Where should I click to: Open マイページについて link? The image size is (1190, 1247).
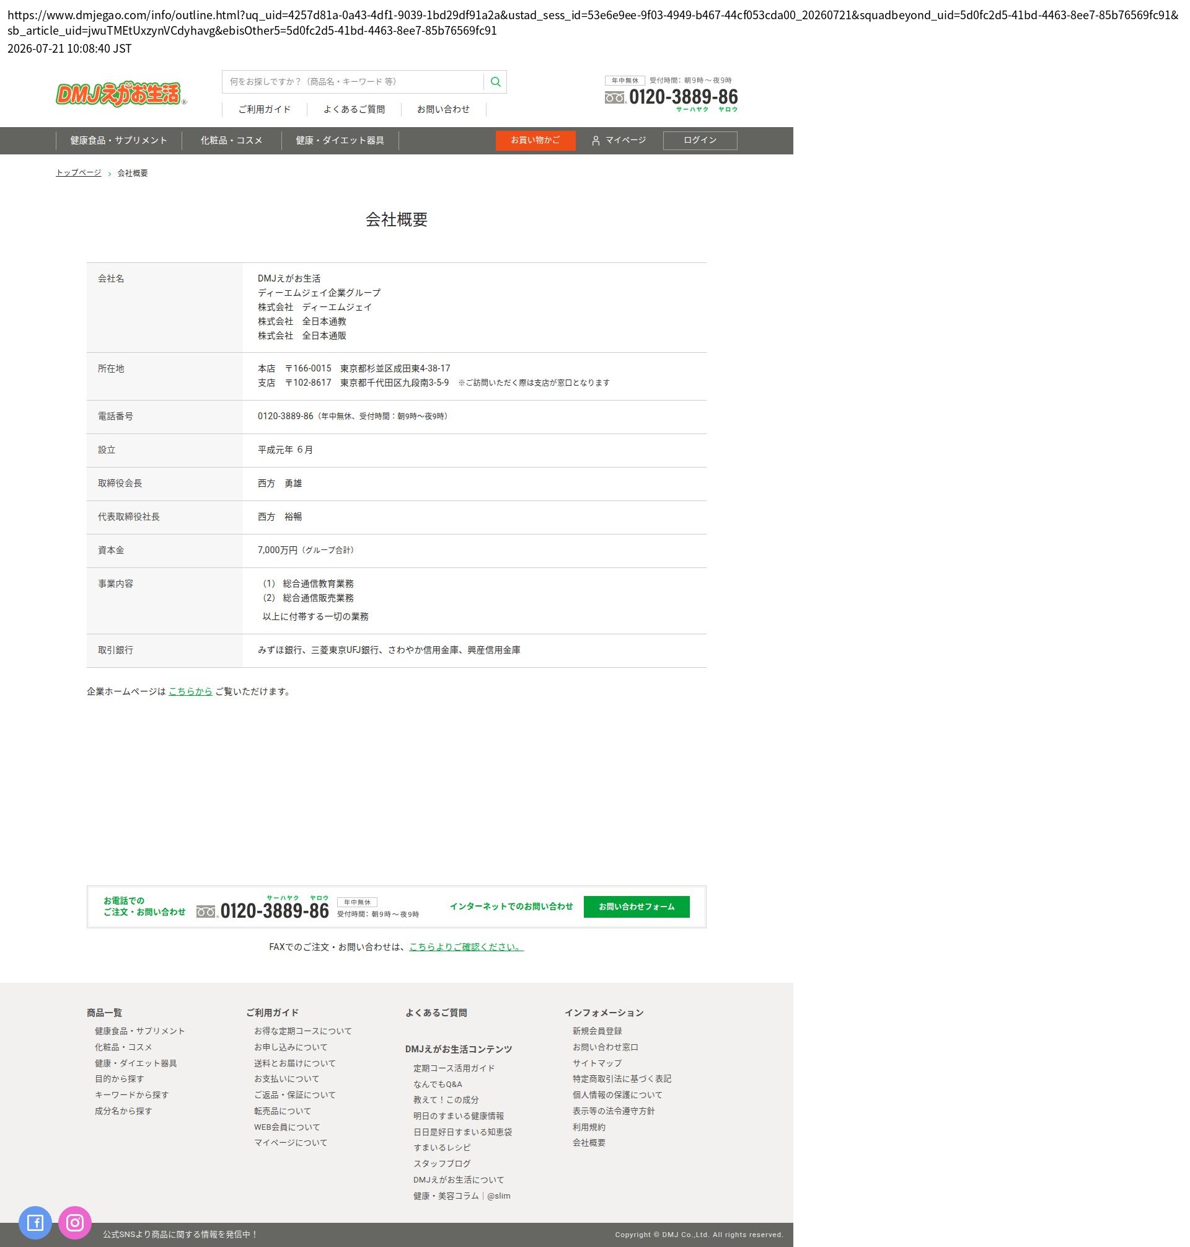(x=291, y=1142)
